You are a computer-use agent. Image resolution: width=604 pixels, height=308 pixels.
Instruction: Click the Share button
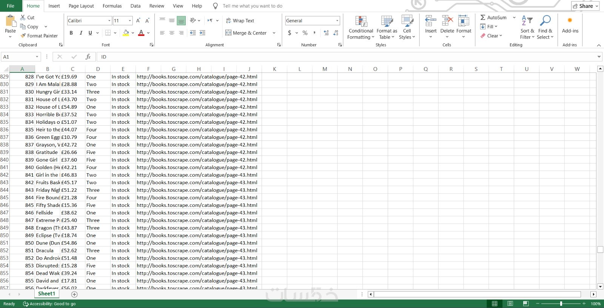[585, 6]
